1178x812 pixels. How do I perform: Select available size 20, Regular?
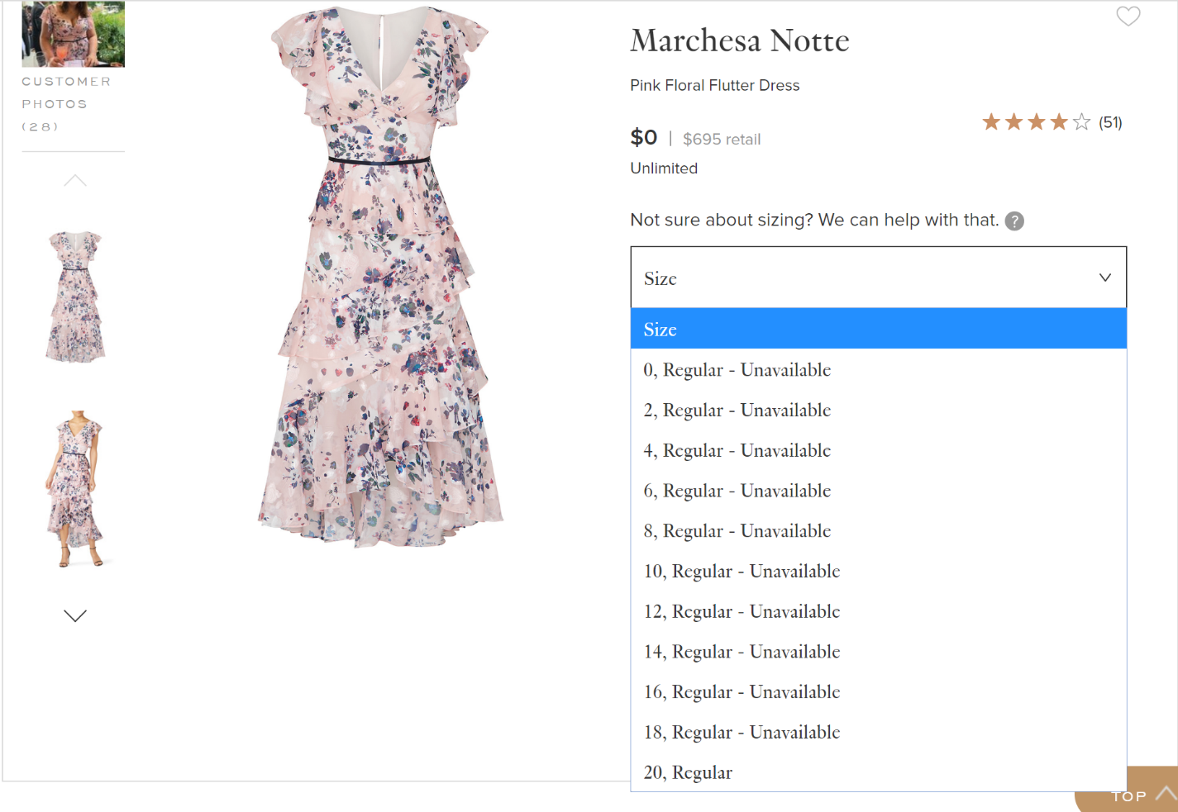coord(878,772)
